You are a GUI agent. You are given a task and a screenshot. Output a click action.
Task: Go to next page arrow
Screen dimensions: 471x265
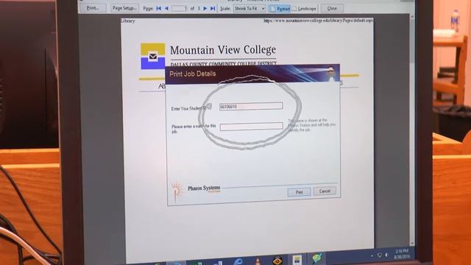pos(205,8)
